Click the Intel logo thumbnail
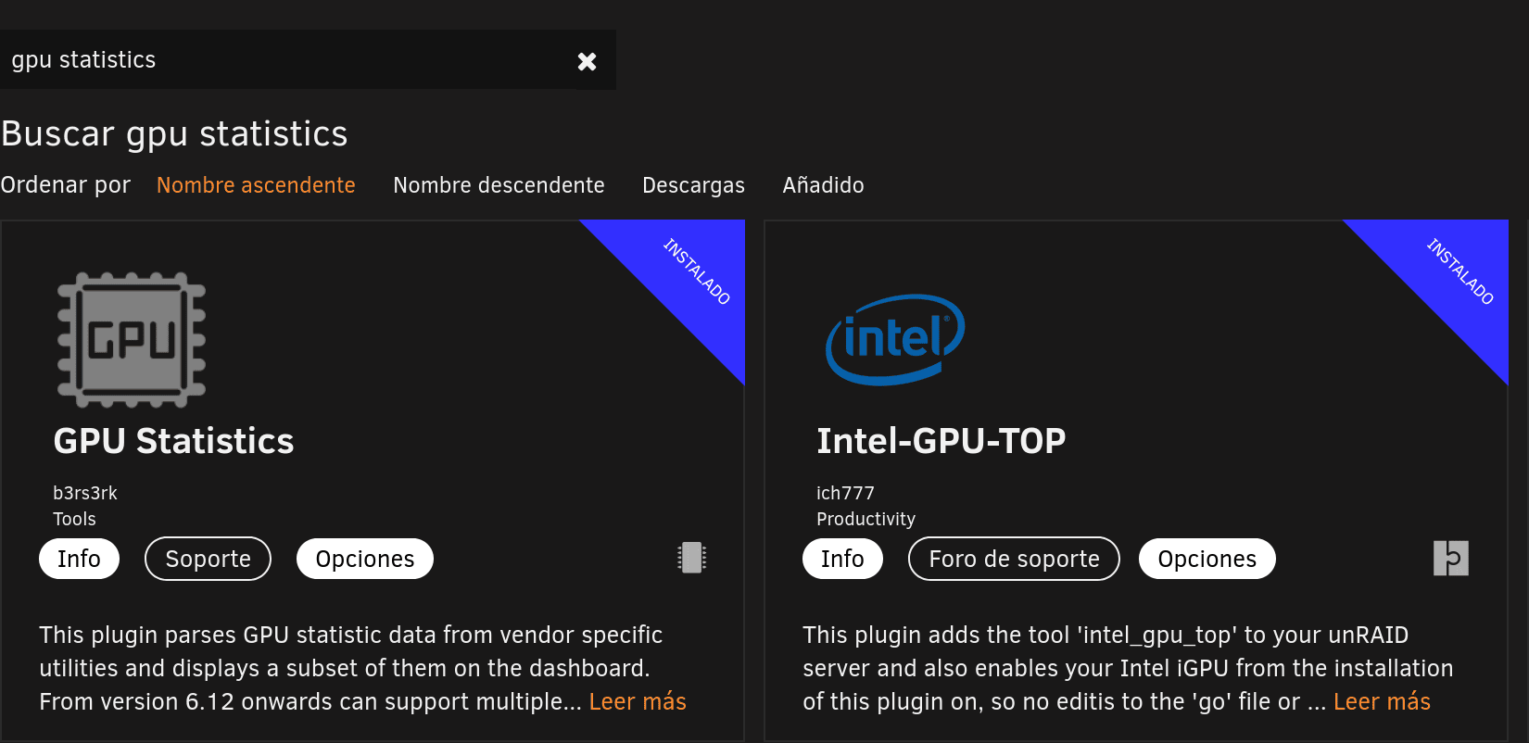The height and width of the screenshot is (743, 1529). [895, 339]
